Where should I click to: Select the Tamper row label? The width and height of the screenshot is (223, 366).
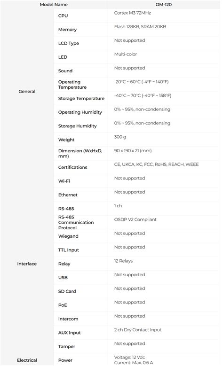pos(67,347)
